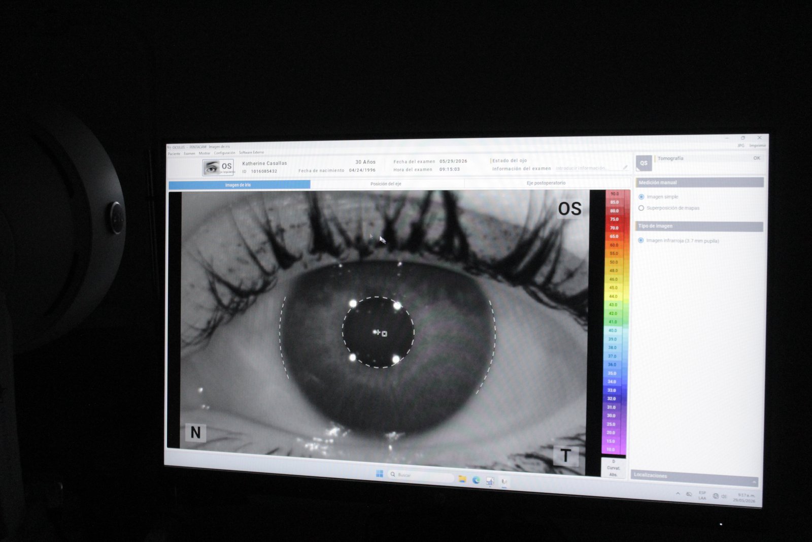This screenshot has width=812, height=542.
Task: Open the chart application icon in the taskbar
Action: pyautogui.click(x=490, y=481)
